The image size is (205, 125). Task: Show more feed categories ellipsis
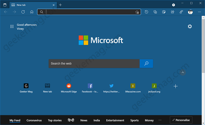[x=160, y=120]
